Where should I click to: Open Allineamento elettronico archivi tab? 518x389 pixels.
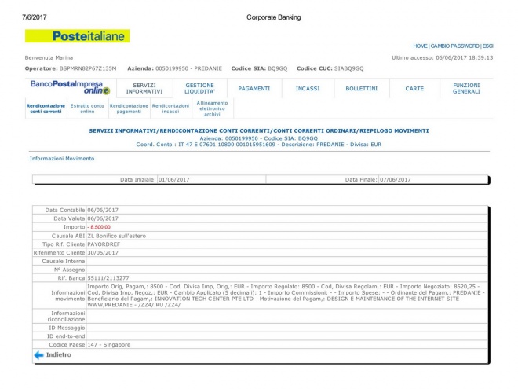tap(213, 108)
